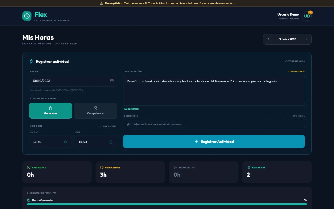Go to previous month with left chevron

pyautogui.click(x=268, y=39)
